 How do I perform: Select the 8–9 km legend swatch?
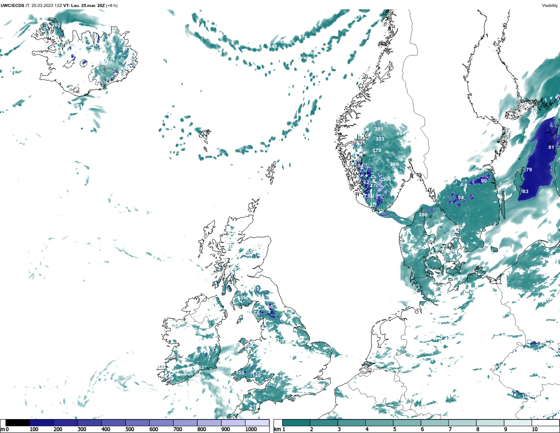coord(489,423)
